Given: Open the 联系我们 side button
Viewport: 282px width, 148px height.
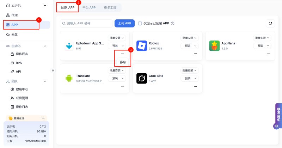Looking at the screenshot, I should tap(278, 115).
